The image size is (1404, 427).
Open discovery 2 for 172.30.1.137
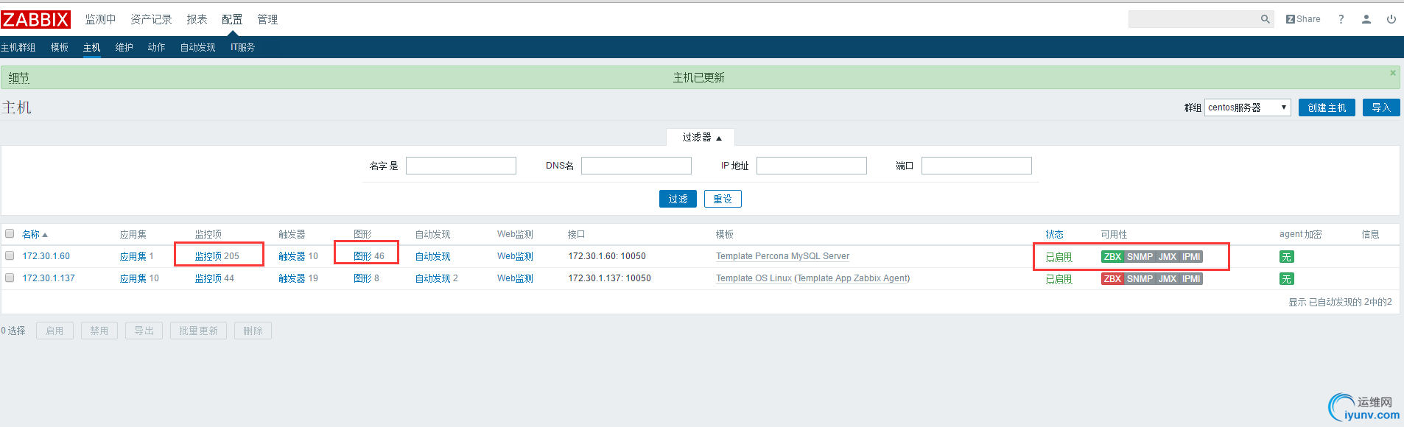tap(432, 278)
